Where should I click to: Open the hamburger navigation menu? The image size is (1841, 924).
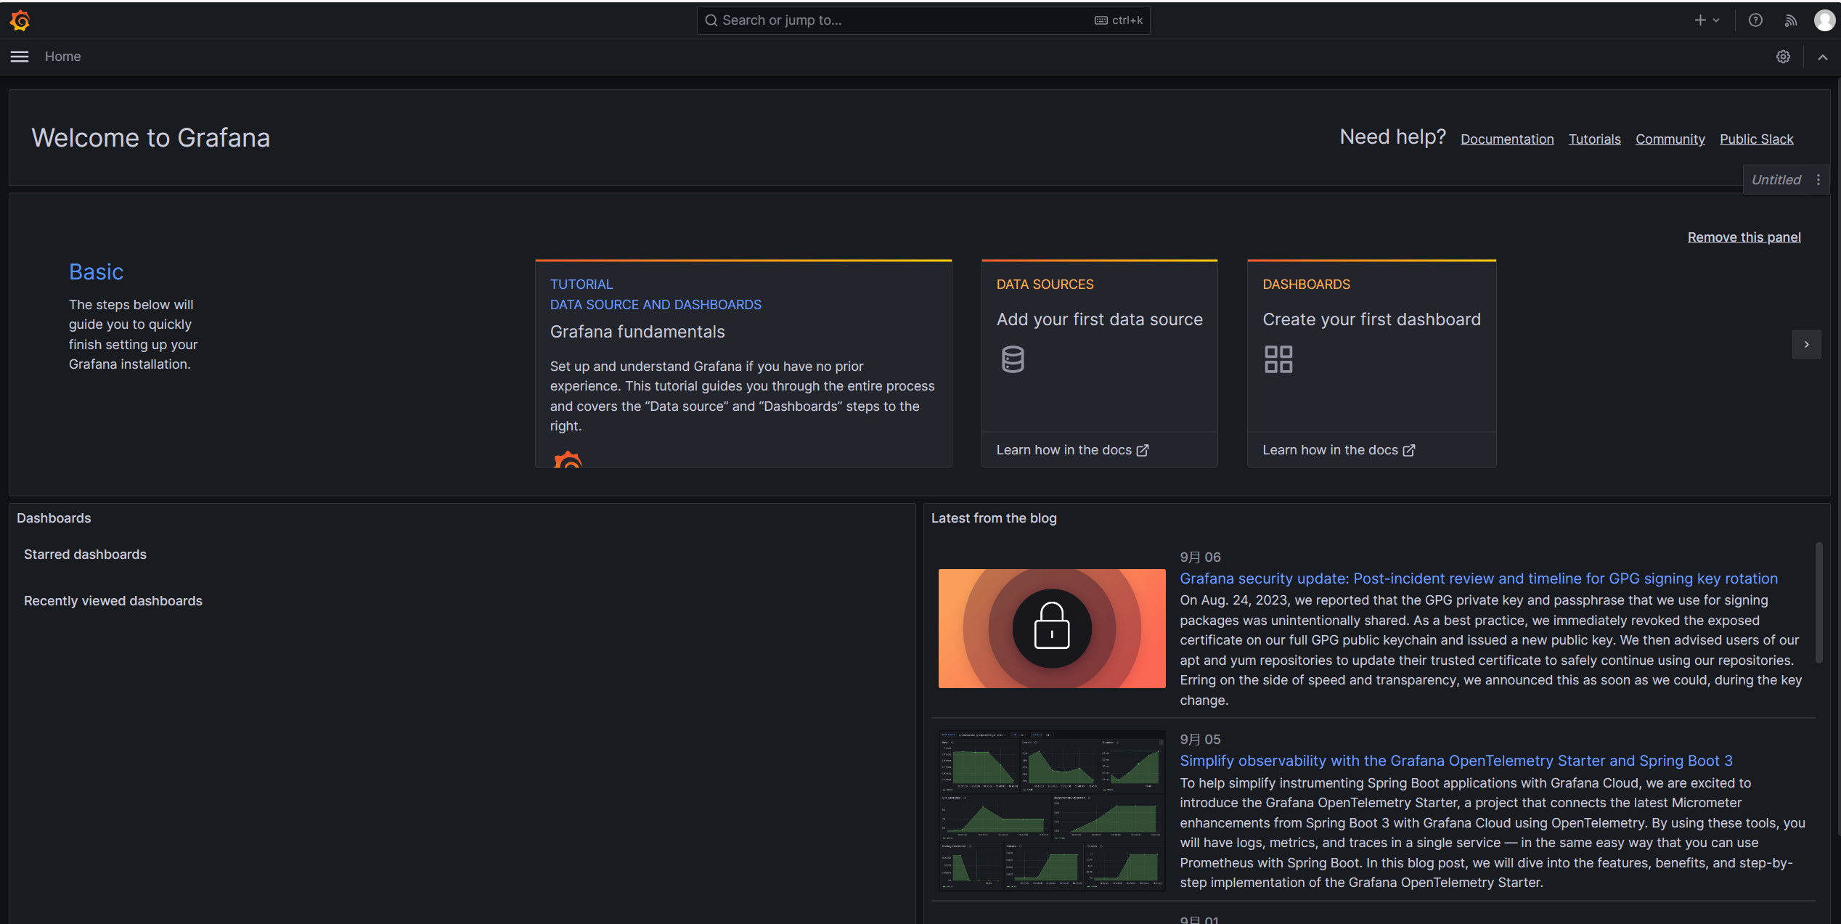[x=20, y=57]
